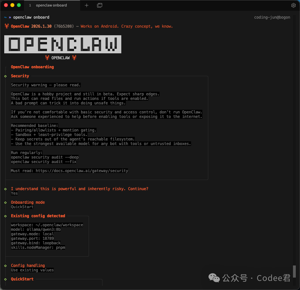Click gateway.port: 18789 line
The width and height of the screenshot is (300, 290).
click(32, 238)
